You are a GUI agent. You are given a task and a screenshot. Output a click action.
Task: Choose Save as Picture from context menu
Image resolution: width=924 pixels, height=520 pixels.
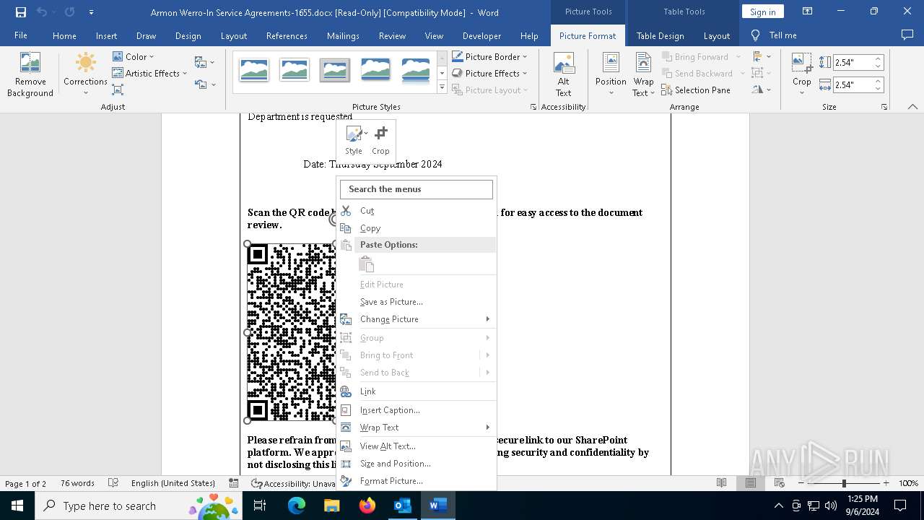click(417, 302)
